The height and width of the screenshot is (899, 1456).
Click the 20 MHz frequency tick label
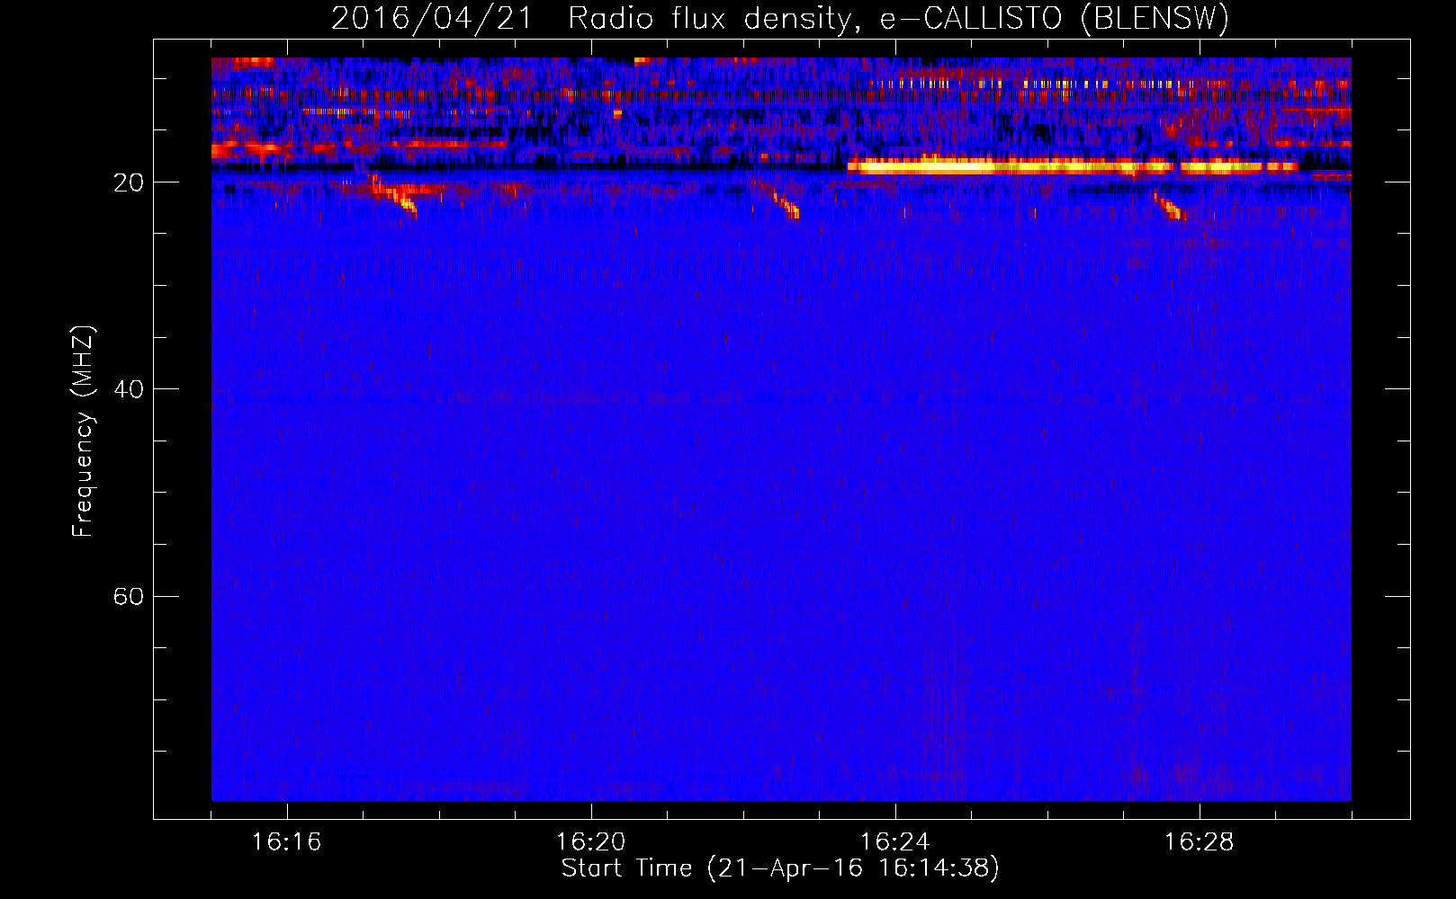point(128,183)
